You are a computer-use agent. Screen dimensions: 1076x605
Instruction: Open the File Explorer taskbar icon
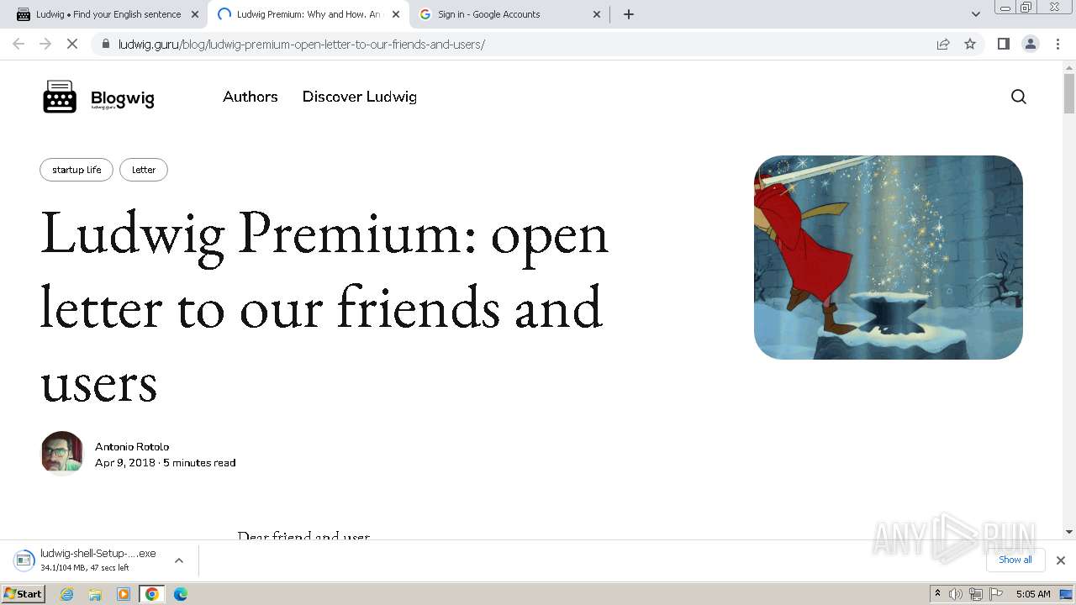(x=95, y=594)
